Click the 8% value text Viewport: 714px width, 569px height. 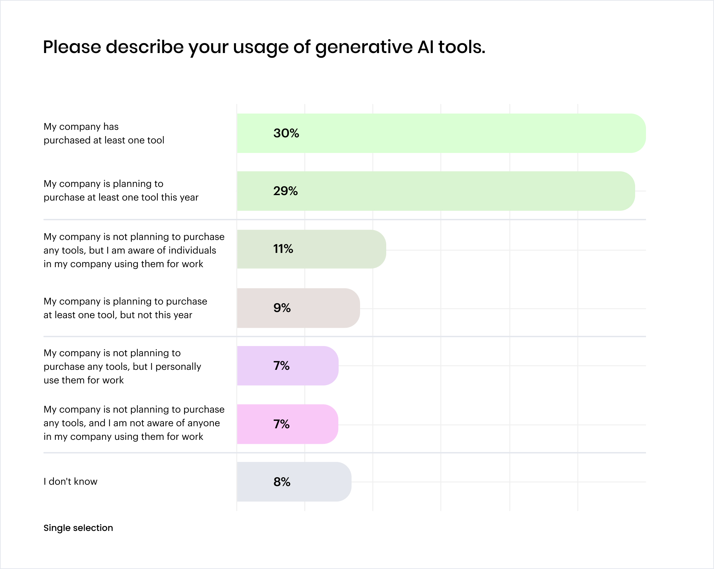(x=282, y=482)
